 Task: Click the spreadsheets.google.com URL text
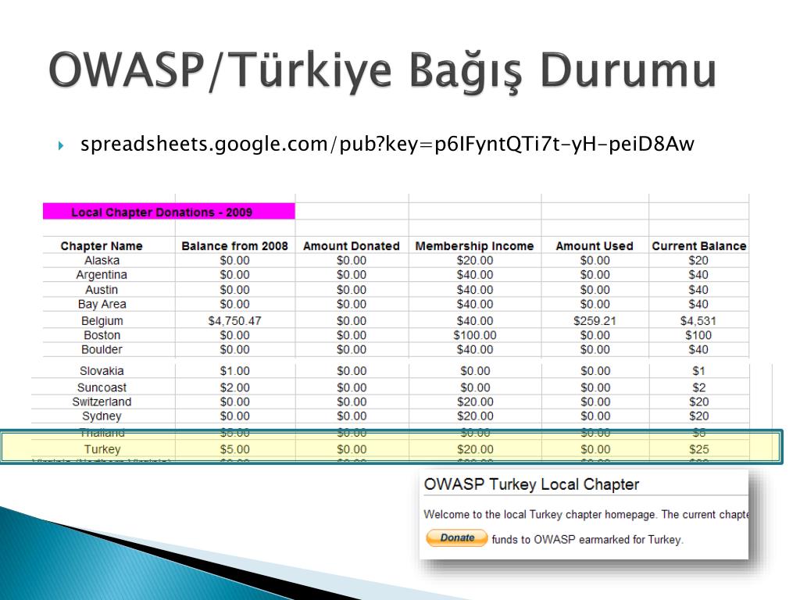point(387,144)
